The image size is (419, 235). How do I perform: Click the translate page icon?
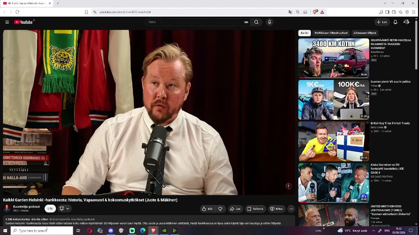point(290,12)
